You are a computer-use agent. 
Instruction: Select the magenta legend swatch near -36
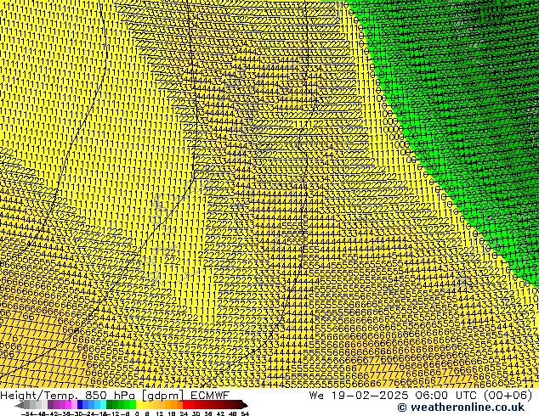click(68, 405)
